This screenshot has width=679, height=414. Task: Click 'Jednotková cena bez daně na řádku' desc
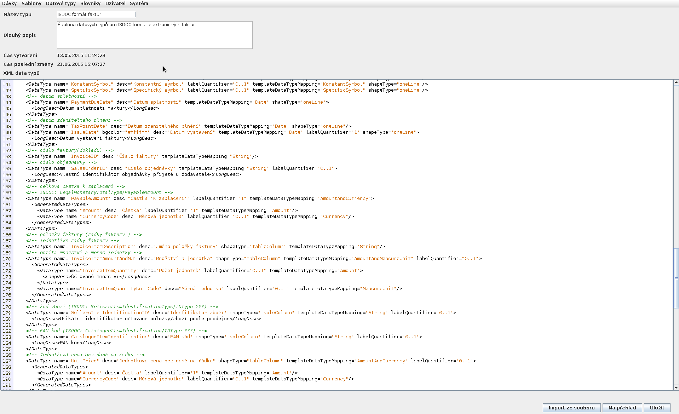click(x=166, y=361)
